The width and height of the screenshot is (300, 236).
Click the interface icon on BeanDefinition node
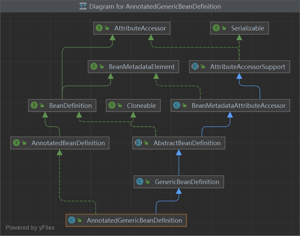click(34, 105)
